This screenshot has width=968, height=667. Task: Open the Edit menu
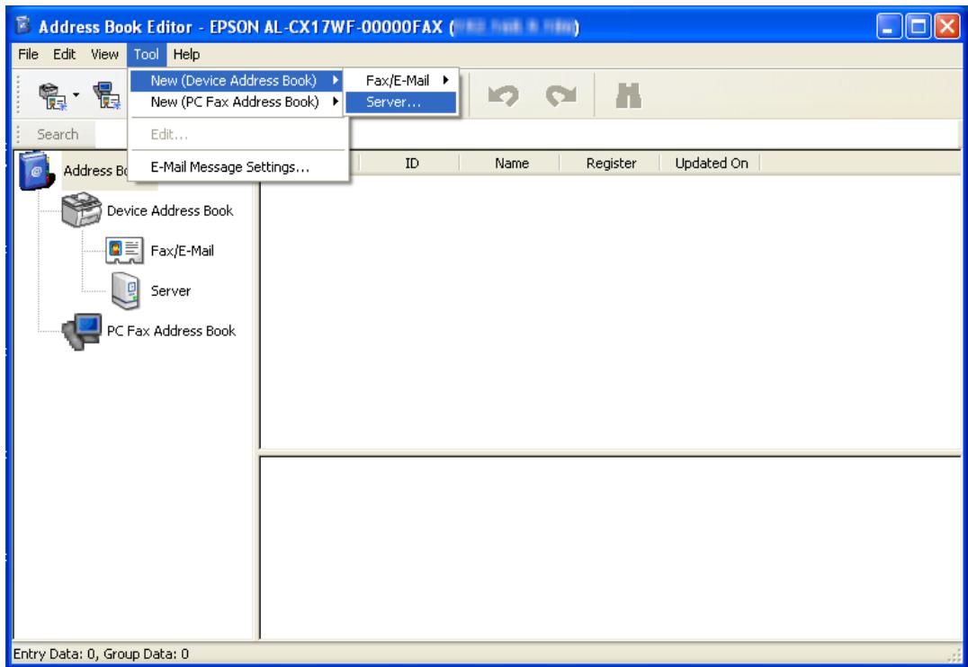[64, 54]
